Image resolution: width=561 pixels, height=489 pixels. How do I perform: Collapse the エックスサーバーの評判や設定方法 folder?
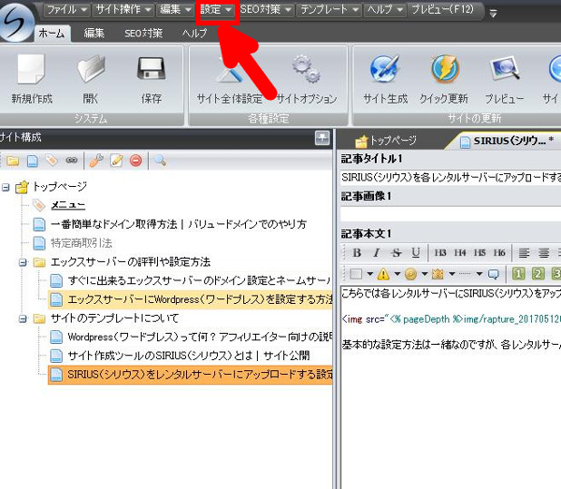23,263
